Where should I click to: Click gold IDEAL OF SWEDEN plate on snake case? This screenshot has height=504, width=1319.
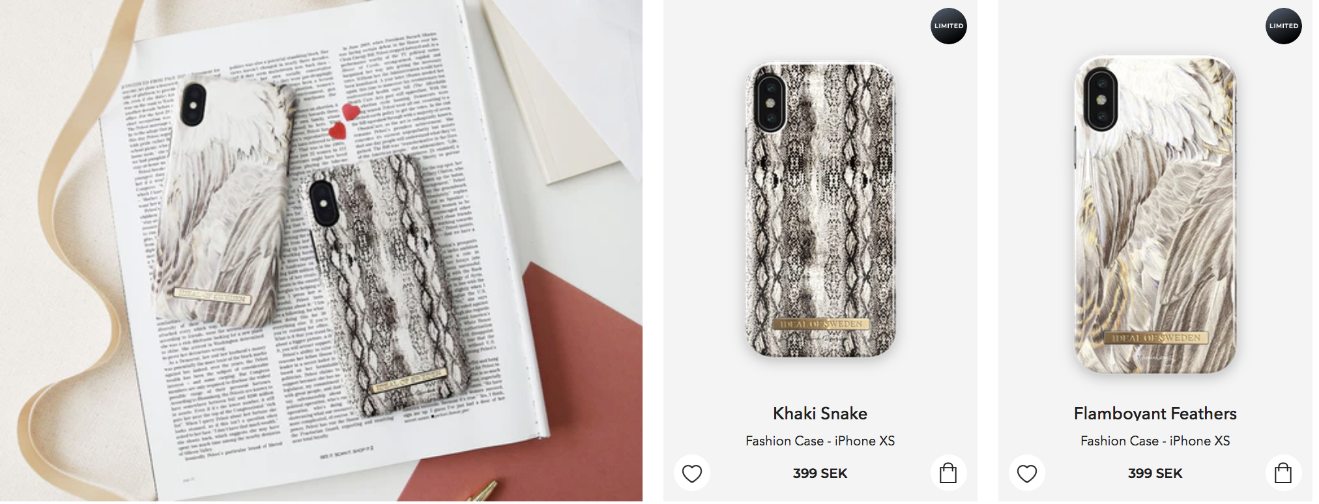pos(820,324)
